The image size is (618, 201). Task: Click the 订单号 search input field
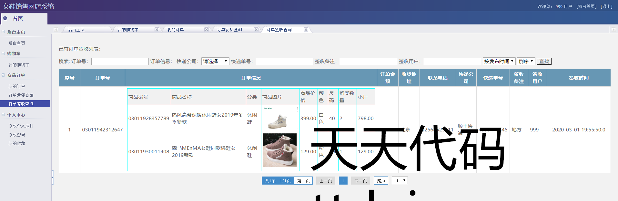click(120, 61)
